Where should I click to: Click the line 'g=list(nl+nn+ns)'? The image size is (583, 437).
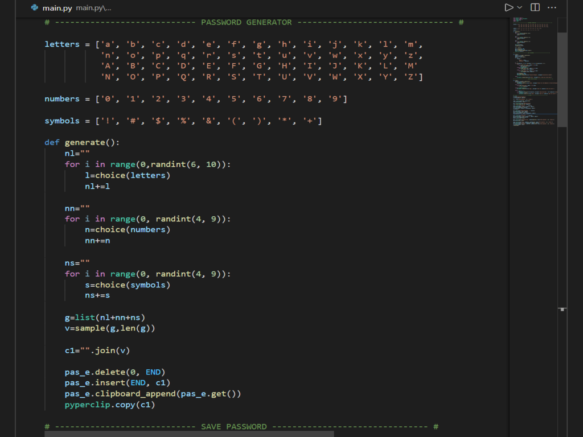(x=101, y=317)
